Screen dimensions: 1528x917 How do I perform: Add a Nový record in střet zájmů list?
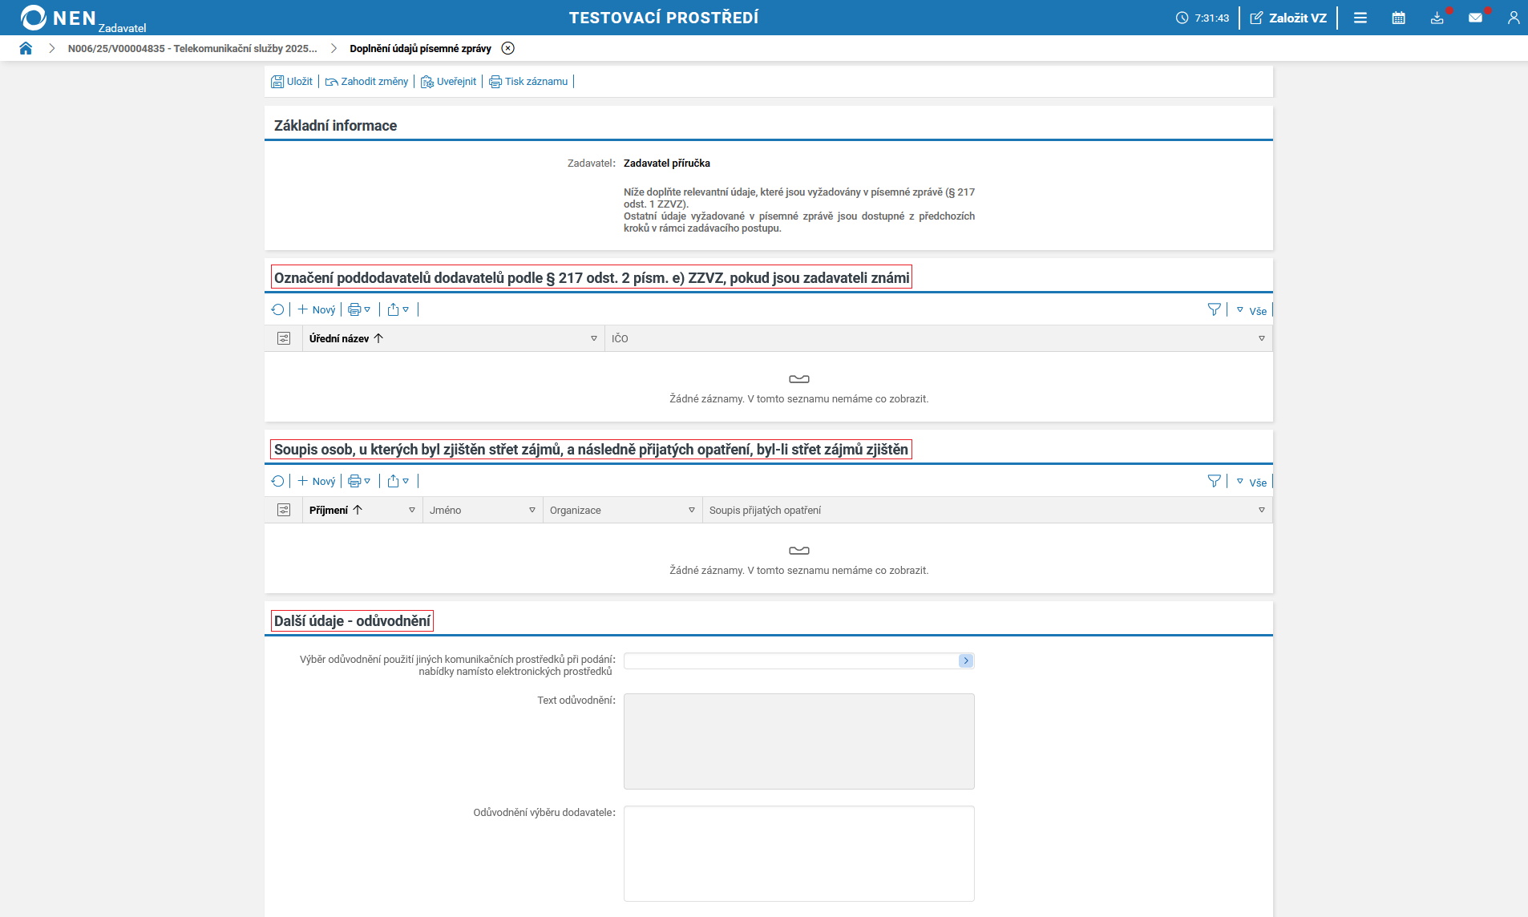[317, 481]
